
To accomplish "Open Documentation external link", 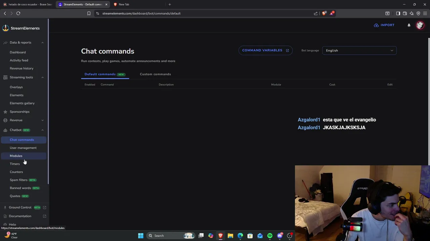I will [x=44, y=216].
